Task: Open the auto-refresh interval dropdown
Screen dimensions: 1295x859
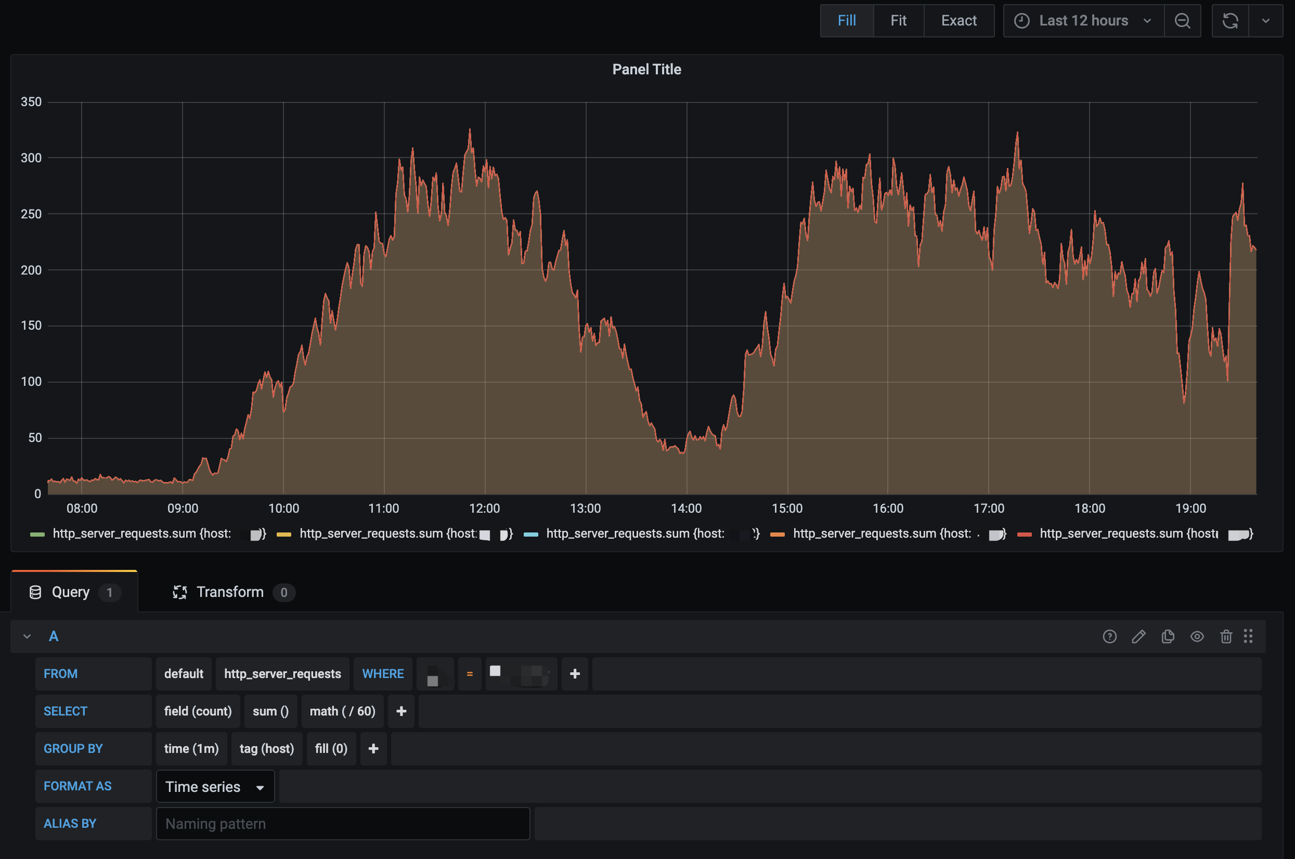Action: pos(1266,21)
